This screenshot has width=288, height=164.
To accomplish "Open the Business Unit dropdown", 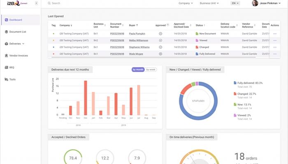I will click(209, 3).
